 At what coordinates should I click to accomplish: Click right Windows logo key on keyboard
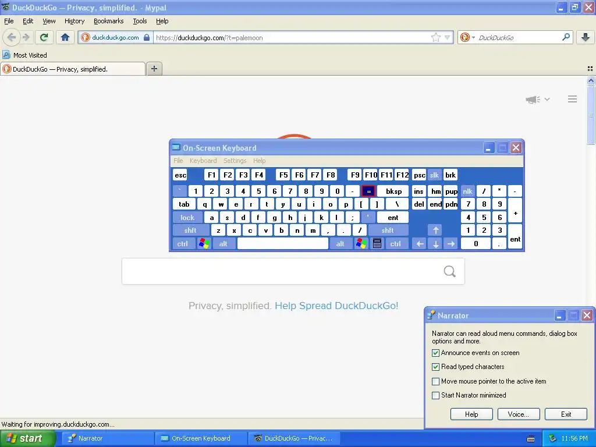361,244
